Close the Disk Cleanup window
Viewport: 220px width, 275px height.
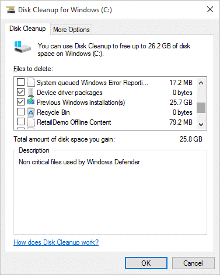click(x=210, y=9)
